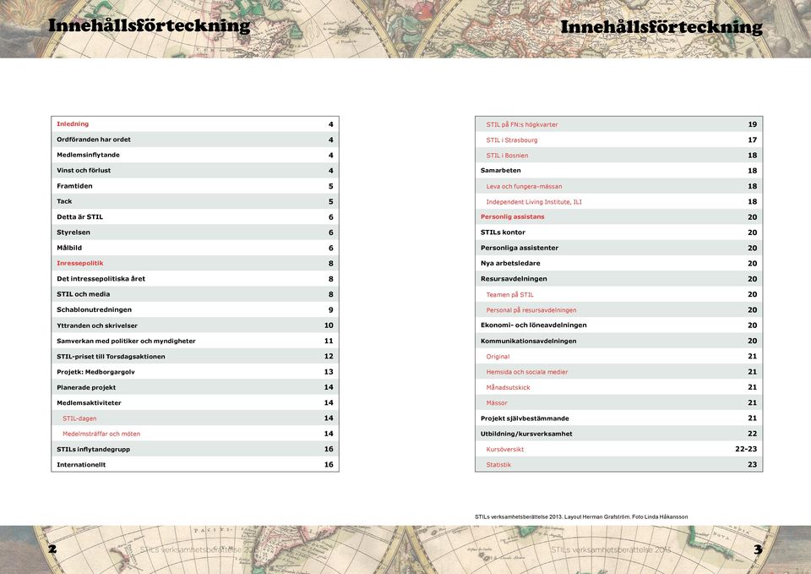Select 'Personal på resursavdelningen' row
Screen dimensions: 811x574
pos(619,310)
